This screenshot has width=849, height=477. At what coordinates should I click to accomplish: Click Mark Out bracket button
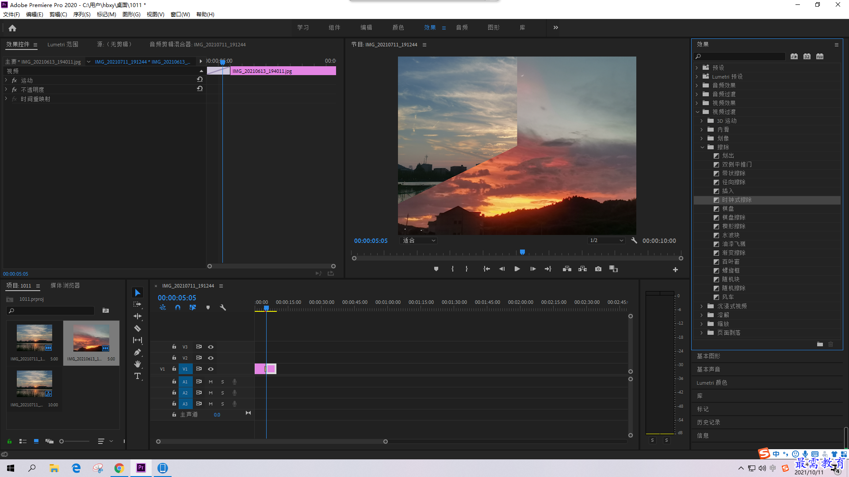(467, 269)
